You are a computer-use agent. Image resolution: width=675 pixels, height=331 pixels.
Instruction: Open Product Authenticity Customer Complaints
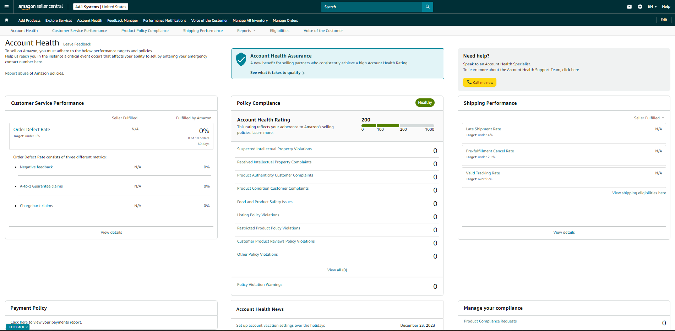click(x=275, y=175)
